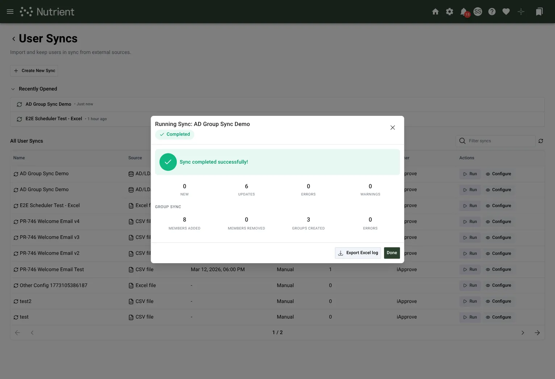The image size is (555, 379).
Task: Open the help question mark icon
Action: click(492, 12)
